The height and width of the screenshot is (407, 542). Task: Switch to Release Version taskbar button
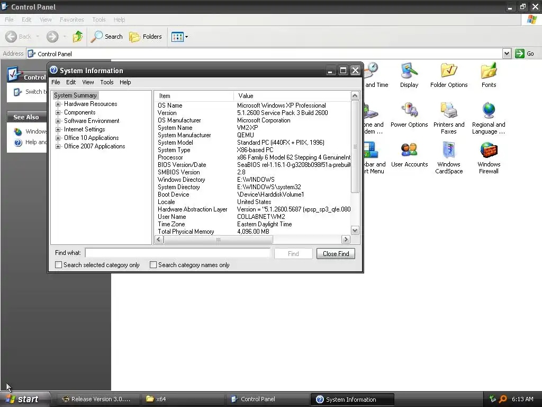(98, 399)
